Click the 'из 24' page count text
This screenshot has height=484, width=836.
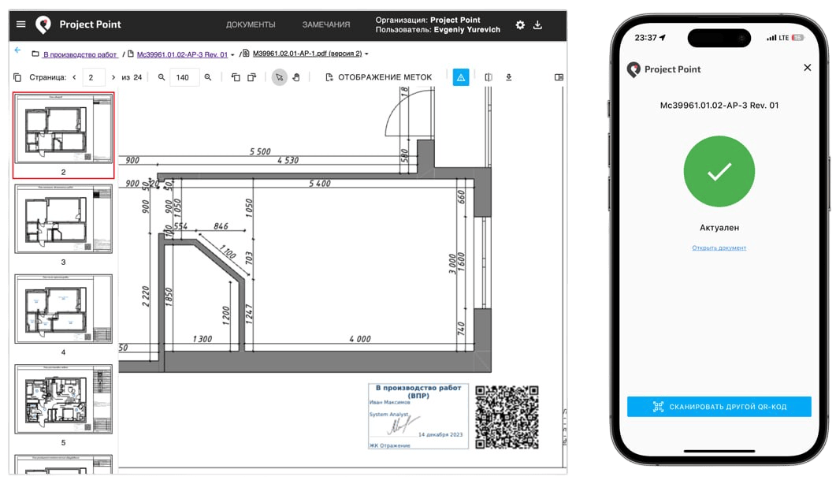click(x=132, y=77)
